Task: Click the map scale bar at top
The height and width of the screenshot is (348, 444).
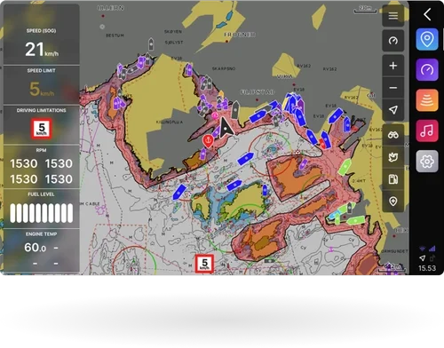Action: click(365, 10)
